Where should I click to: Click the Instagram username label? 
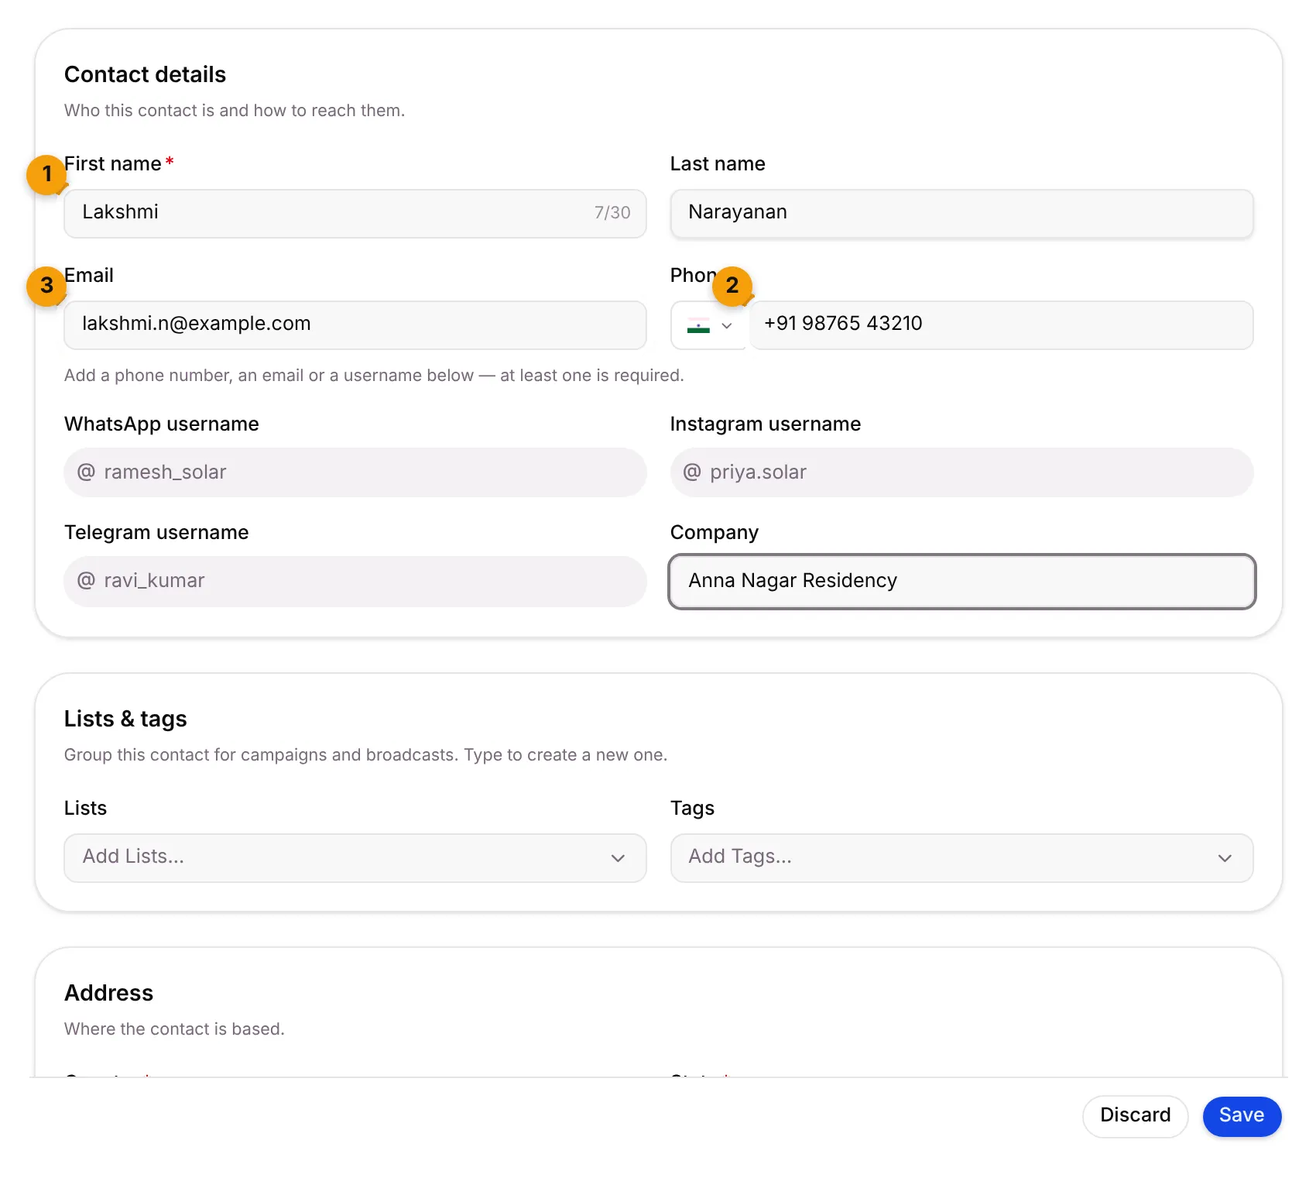[x=765, y=424]
